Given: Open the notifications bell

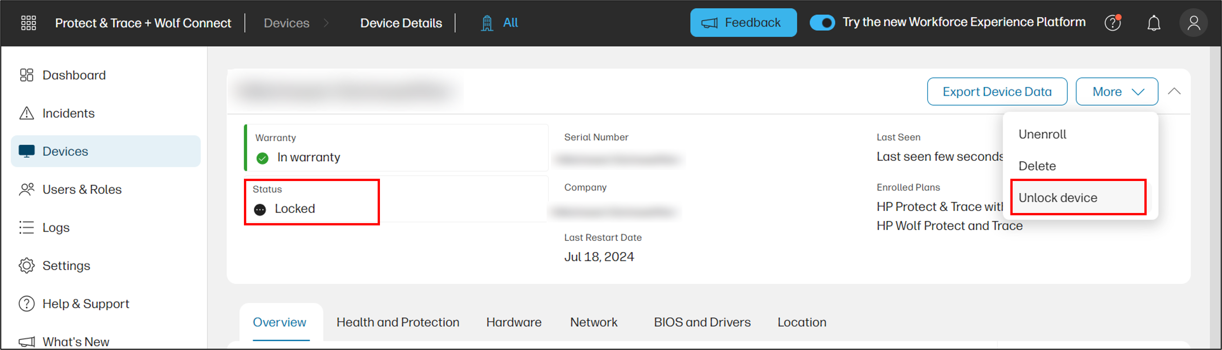Looking at the screenshot, I should click(1154, 23).
